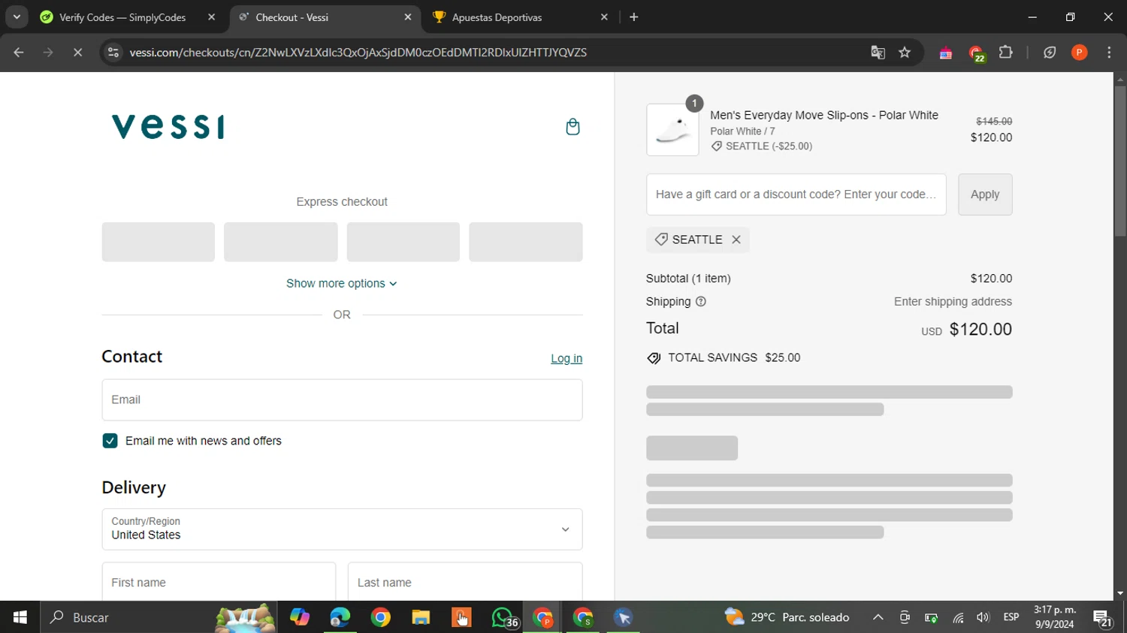Remove the SEATTLE discount code
1127x633 pixels.
click(736, 240)
